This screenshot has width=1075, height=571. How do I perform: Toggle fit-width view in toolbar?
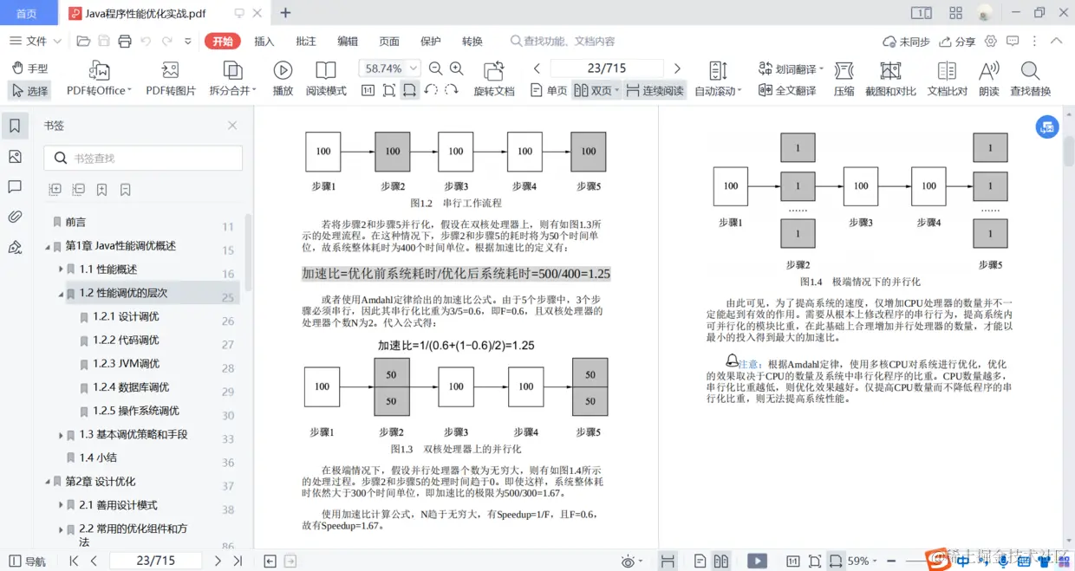coord(410,90)
